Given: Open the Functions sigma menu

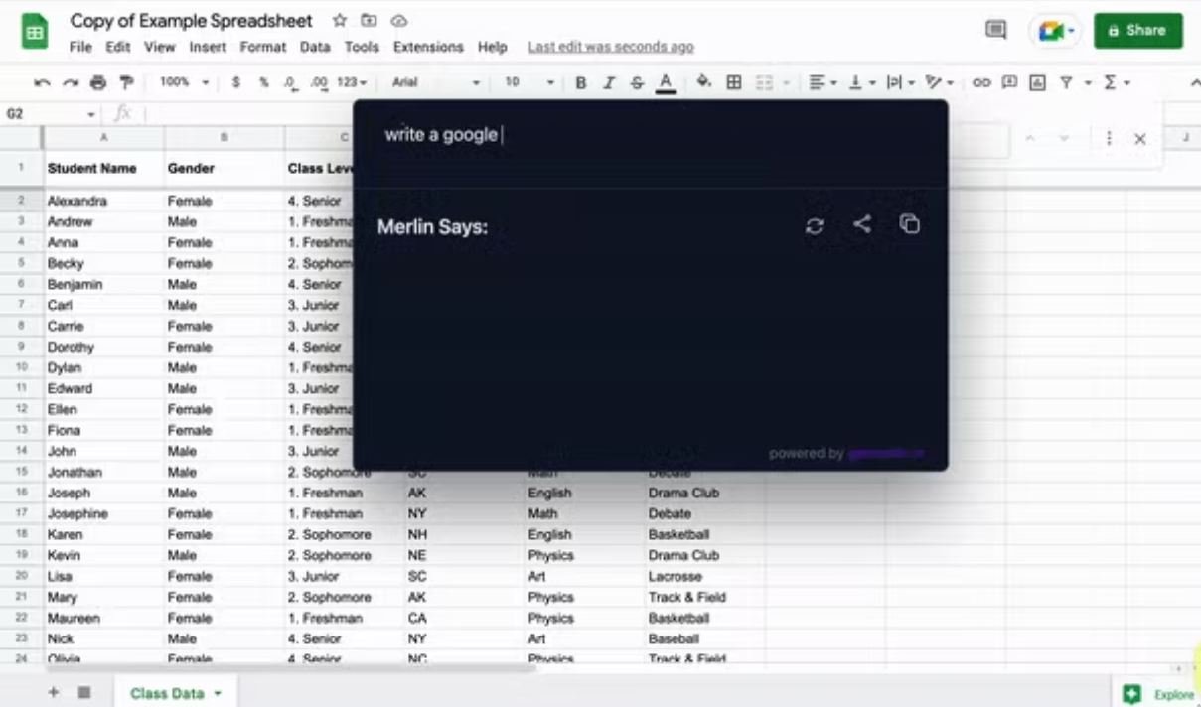Looking at the screenshot, I should click(x=1117, y=83).
